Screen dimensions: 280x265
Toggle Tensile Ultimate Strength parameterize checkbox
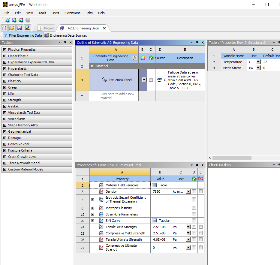coord(201,239)
